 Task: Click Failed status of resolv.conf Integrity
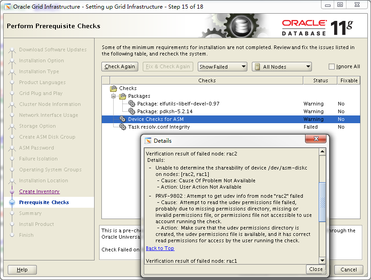(x=311, y=127)
